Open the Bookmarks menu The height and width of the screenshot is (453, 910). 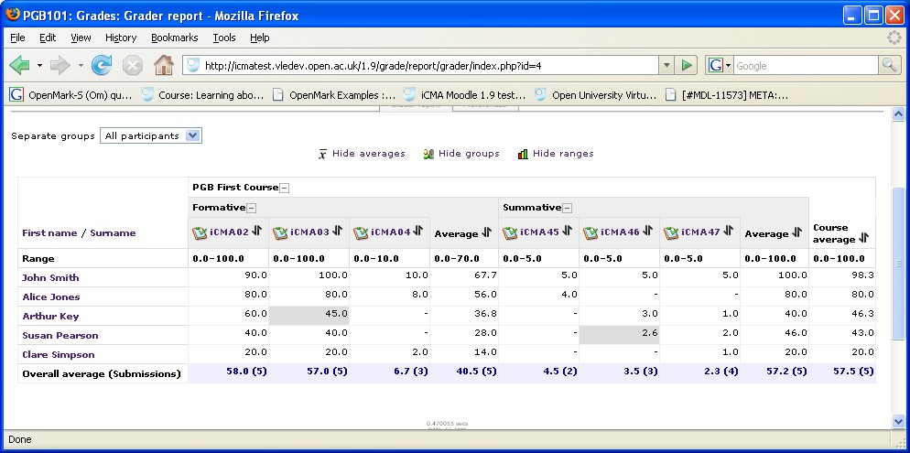coord(175,38)
